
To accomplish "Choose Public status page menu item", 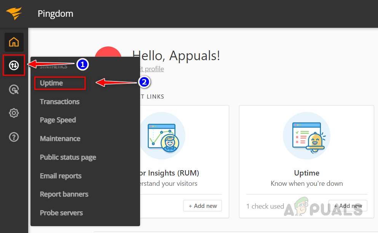I will (x=68, y=157).
